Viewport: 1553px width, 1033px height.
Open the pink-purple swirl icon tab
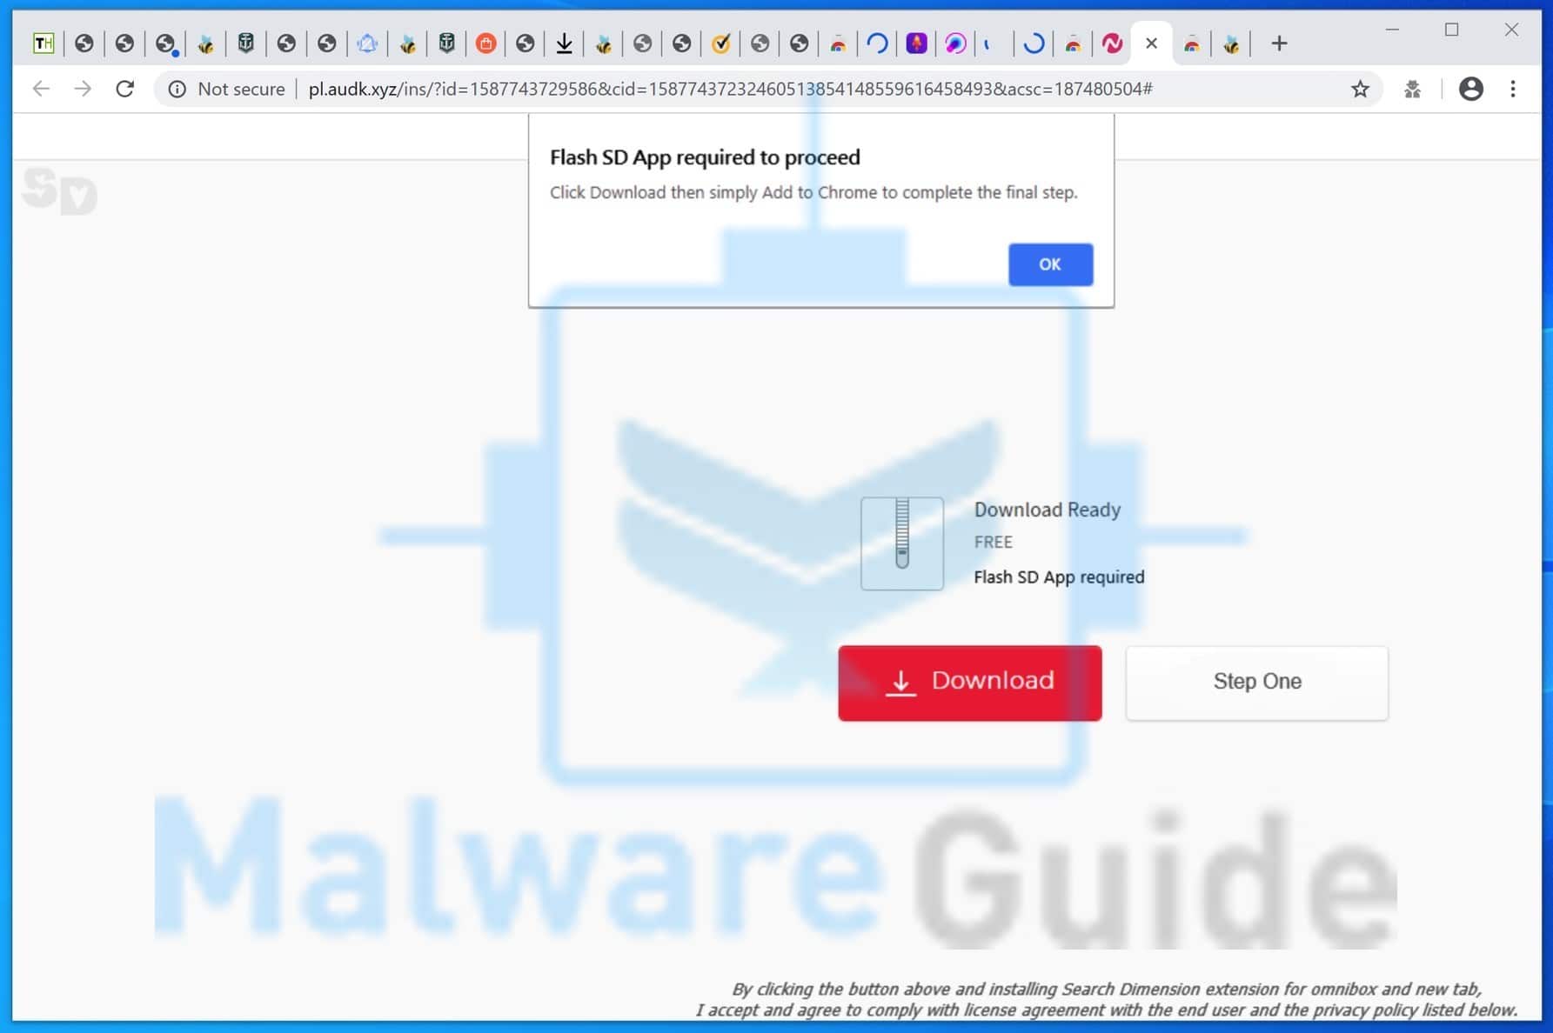pyautogui.click(x=955, y=43)
